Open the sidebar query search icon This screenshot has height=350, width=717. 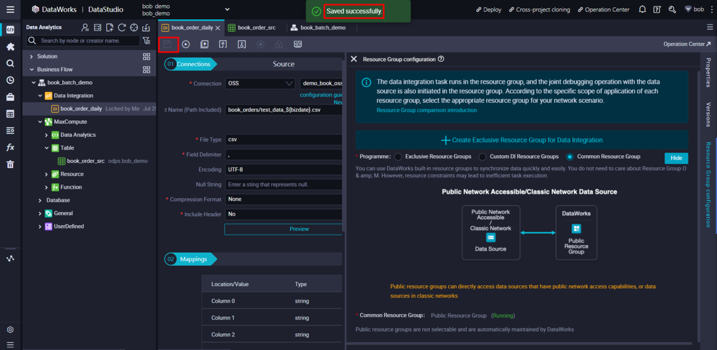[x=10, y=63]
